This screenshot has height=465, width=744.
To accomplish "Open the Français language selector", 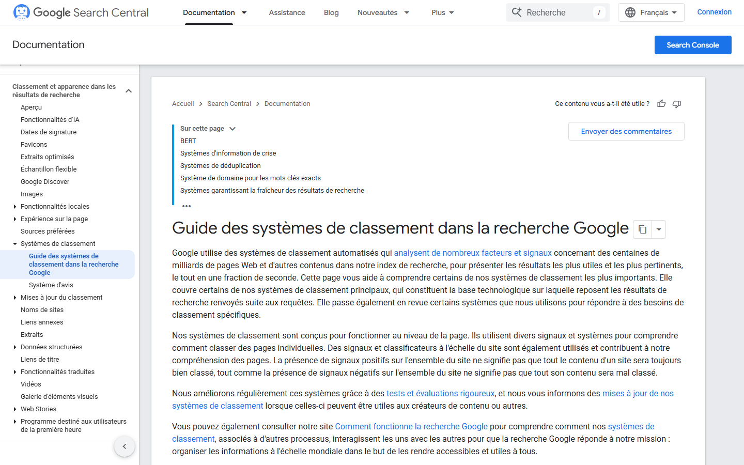I will [651, 12].
